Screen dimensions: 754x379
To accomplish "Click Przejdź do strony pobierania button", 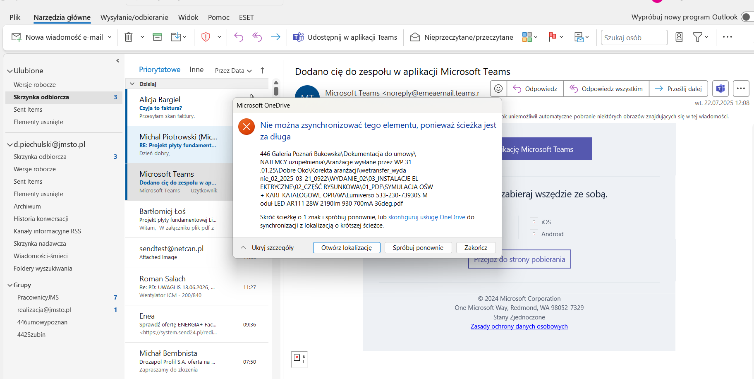I will pyautogui.click(x=519, y=259).
